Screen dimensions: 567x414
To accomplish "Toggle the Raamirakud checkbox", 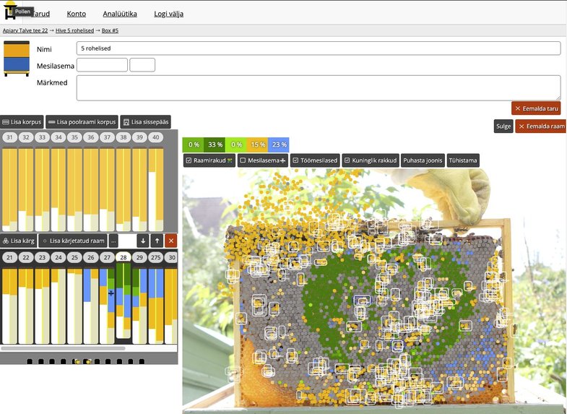I will [x=189, y=160].
